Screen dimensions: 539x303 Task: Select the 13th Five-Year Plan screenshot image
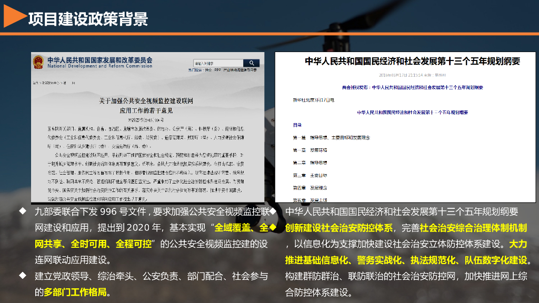point(405,127)
